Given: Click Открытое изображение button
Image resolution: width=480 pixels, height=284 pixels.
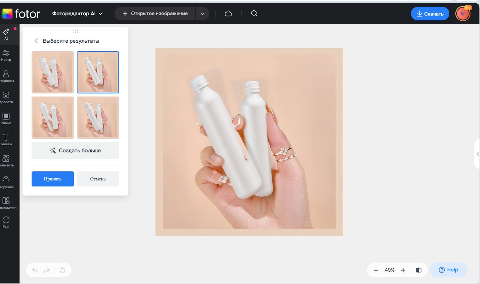Looking at the screenshot, I should [155, 14].
